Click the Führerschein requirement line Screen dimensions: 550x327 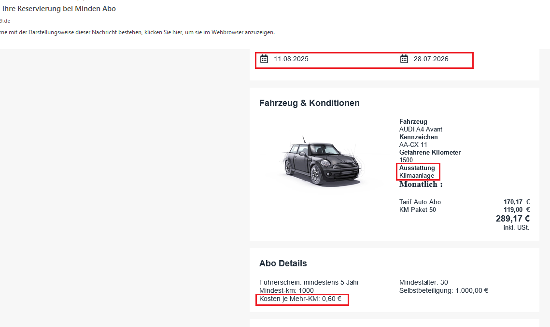point(309,282)
